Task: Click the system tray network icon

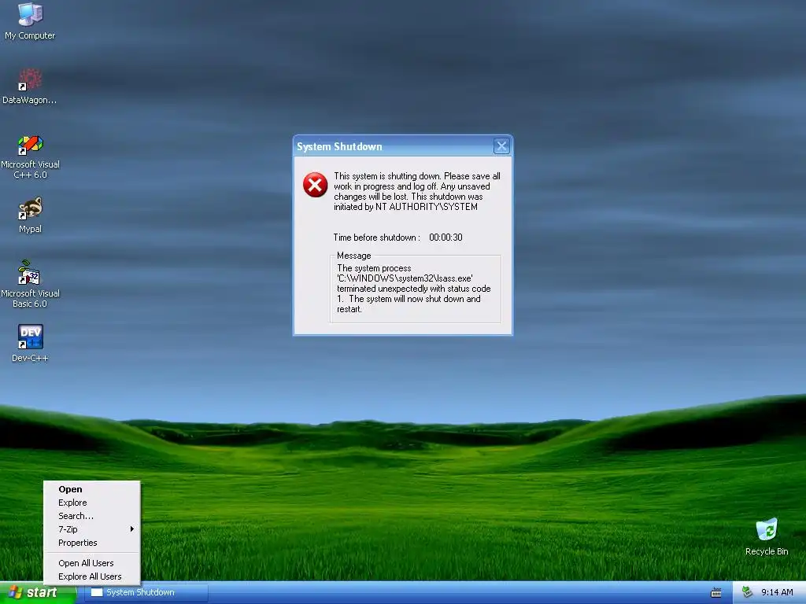Action: click(x=748, y=592)
